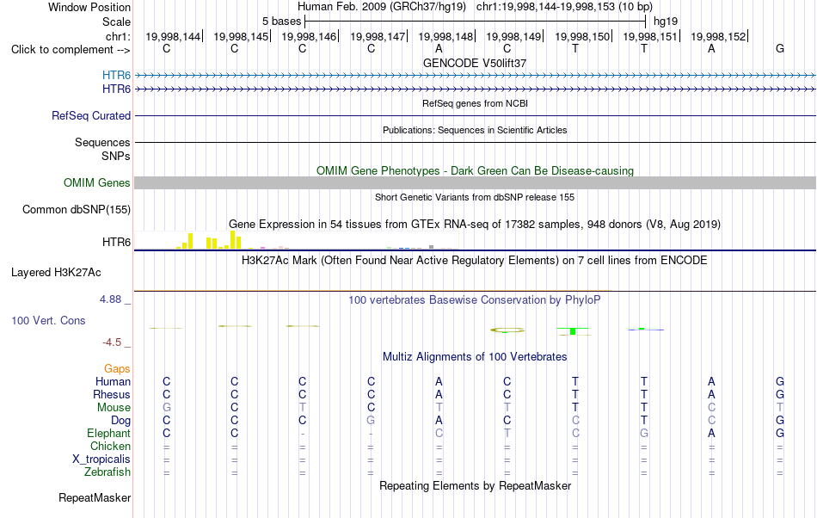Click the chr1:19,998,144-19,998,153 window position text
817x518 pixels.
[x=564, y=7]
